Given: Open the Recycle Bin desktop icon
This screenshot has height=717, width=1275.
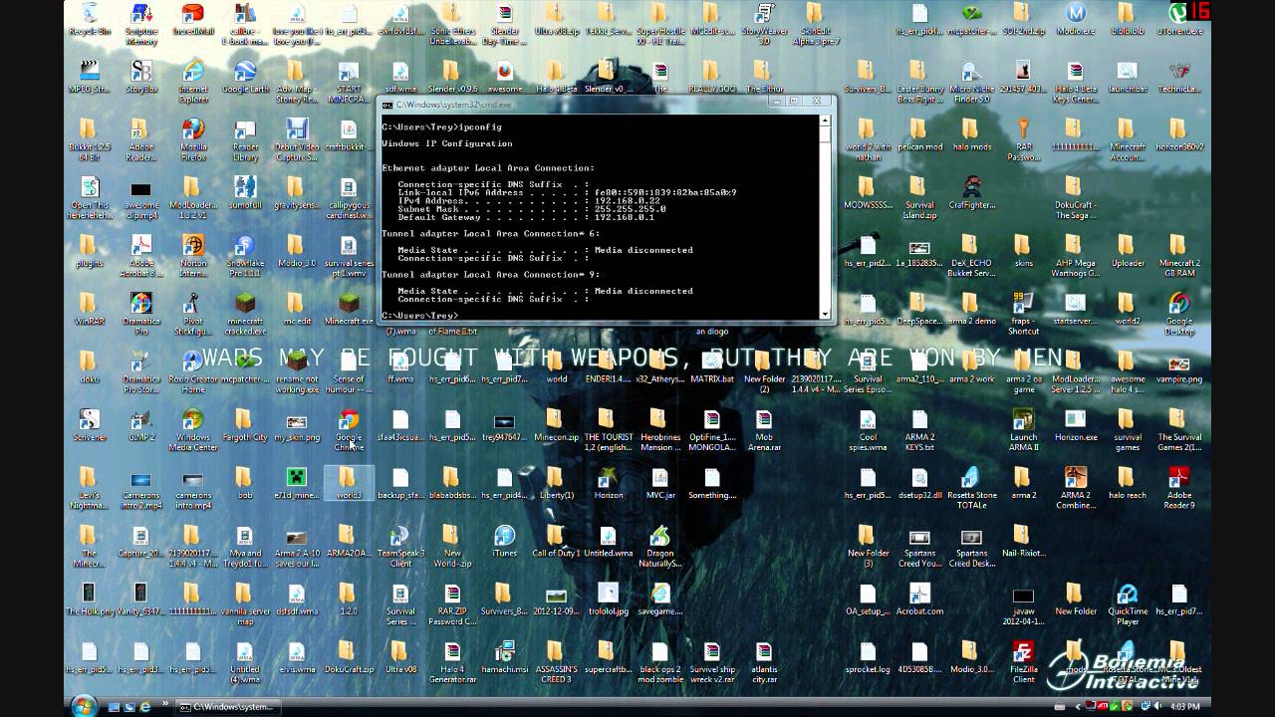Looking at the screenshot, I should pyautogui.click(x=90, y=20).
